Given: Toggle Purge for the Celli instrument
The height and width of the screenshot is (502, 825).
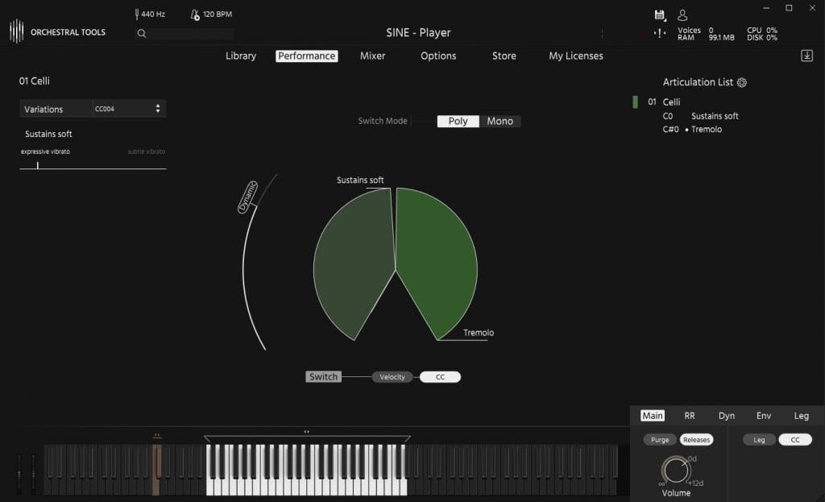Looking at the screenshot, I should 659,439.
